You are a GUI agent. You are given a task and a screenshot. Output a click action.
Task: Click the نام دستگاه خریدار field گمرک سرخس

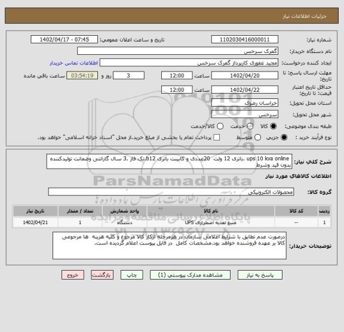[178, 51]
